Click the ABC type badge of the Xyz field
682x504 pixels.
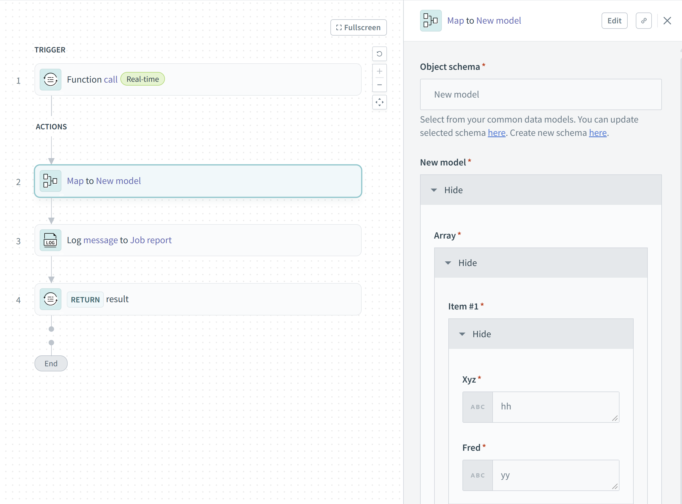point(478,407)
